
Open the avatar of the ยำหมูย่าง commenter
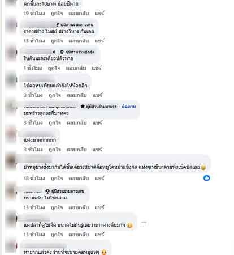pos(11,161)
